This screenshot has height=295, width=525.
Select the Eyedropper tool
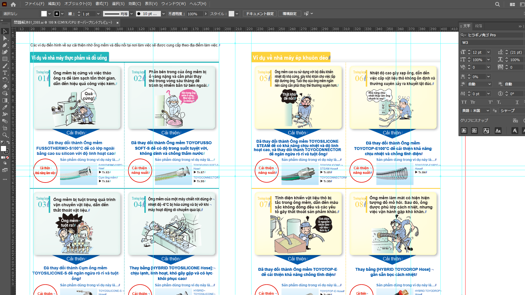[x=5, y=107]
